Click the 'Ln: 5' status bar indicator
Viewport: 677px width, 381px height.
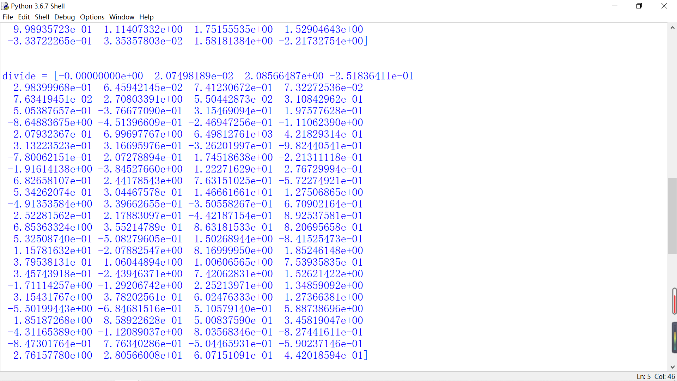tap(644, 376)
